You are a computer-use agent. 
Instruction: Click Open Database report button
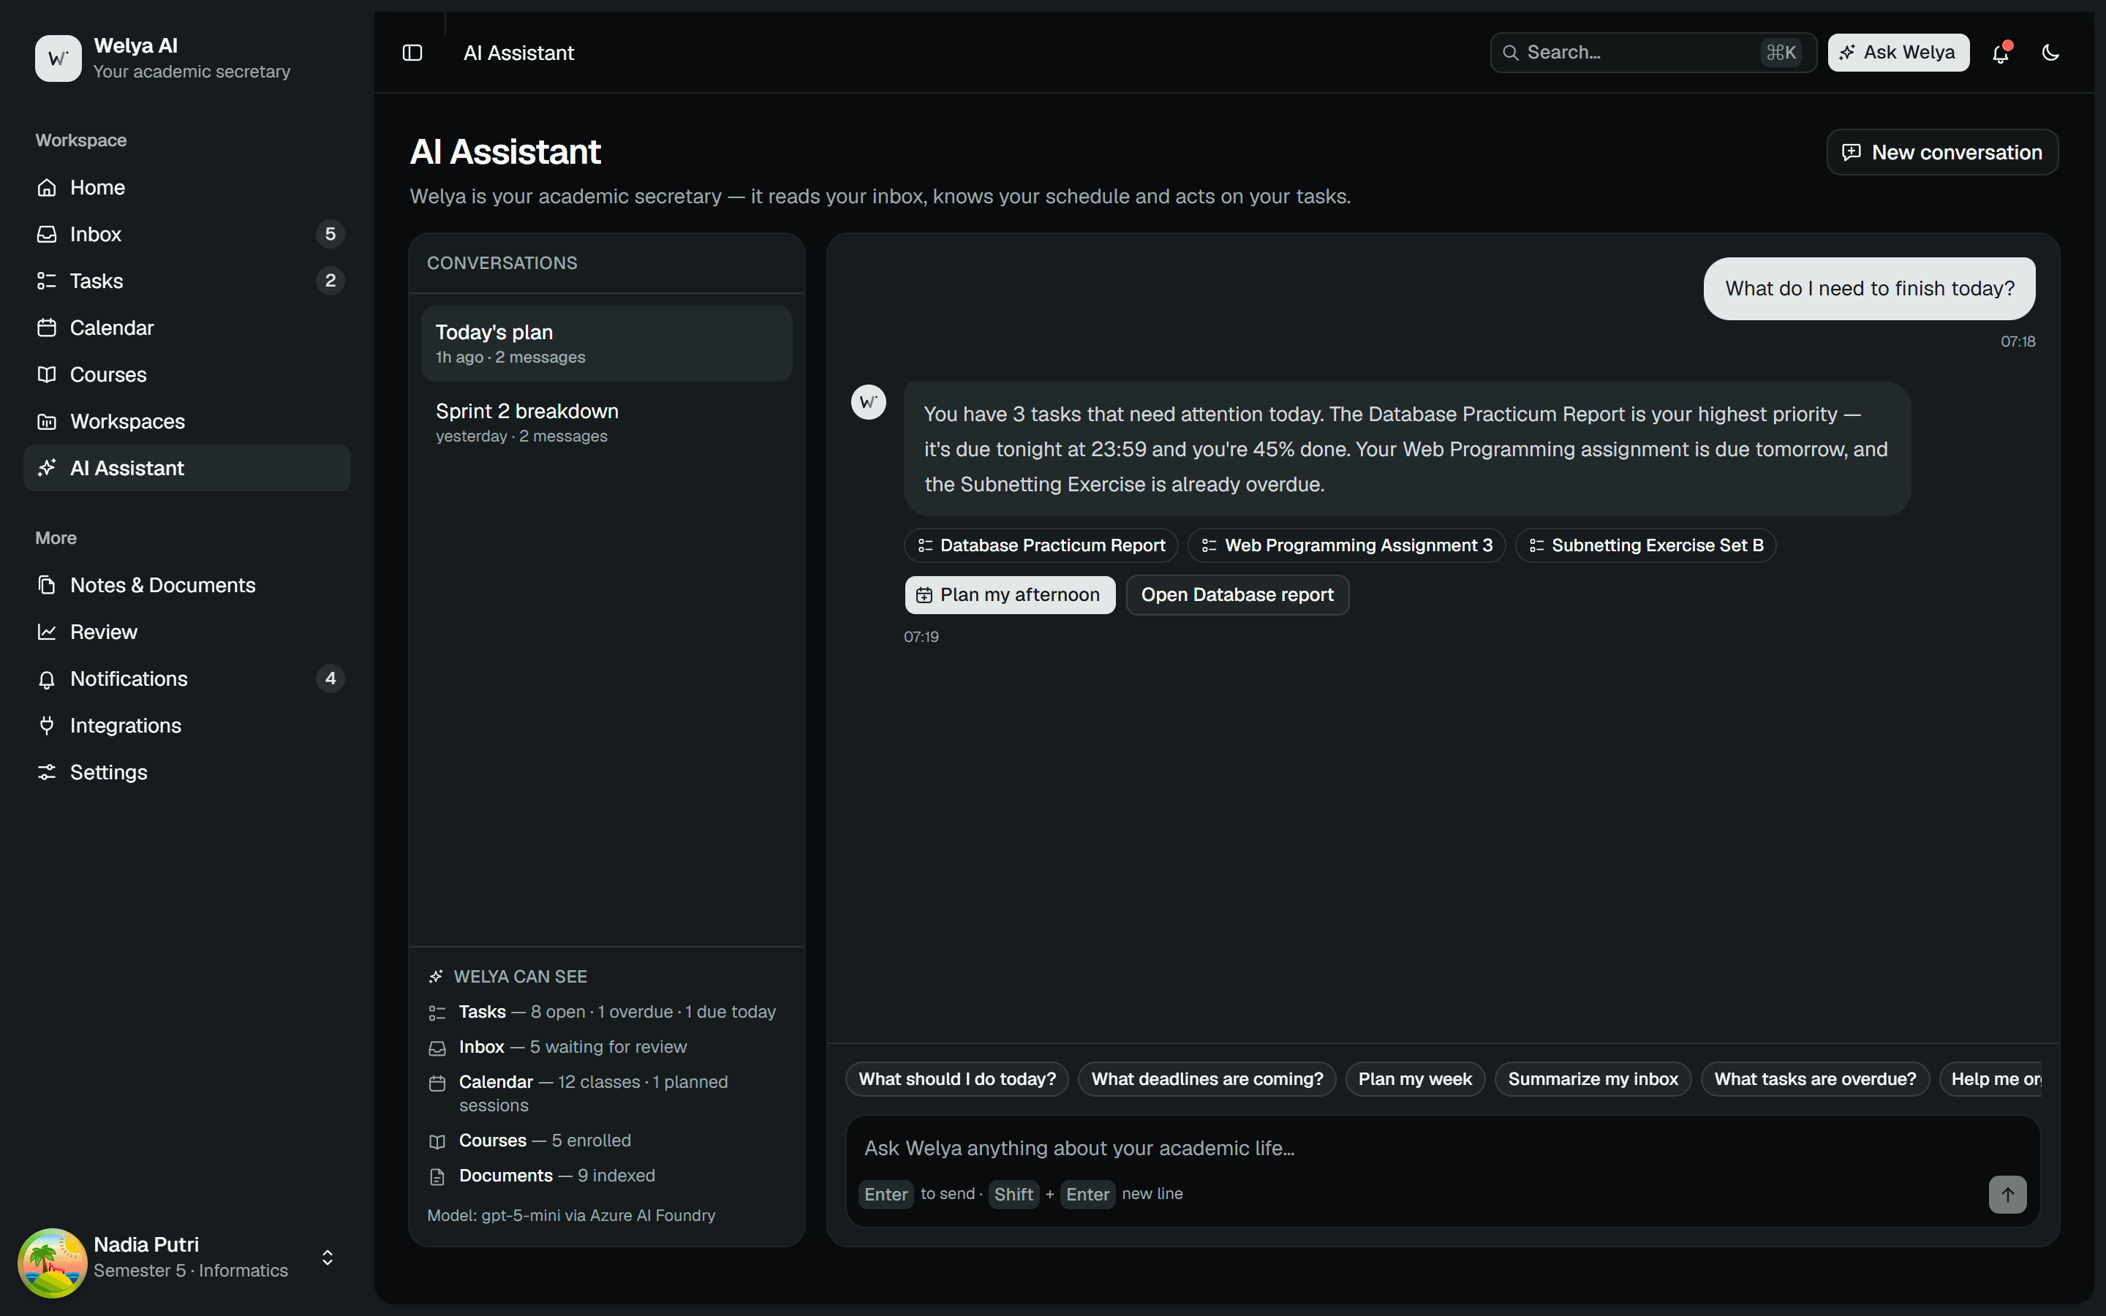[1237, 595]
